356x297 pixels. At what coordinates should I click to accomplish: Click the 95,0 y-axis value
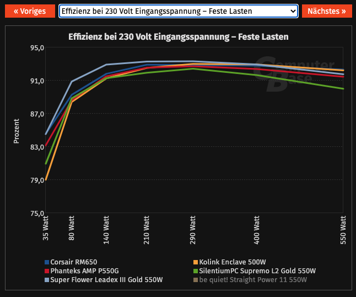coord(37,48)
